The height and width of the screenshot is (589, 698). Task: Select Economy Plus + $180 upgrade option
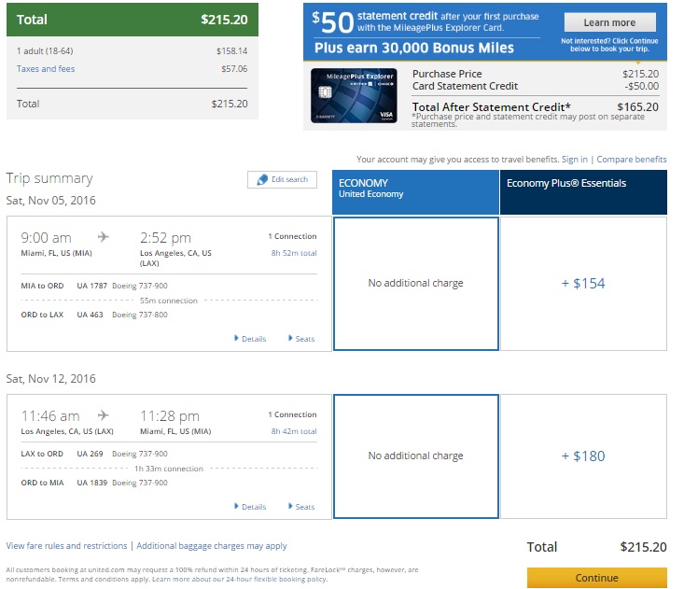tap(583, 456)
